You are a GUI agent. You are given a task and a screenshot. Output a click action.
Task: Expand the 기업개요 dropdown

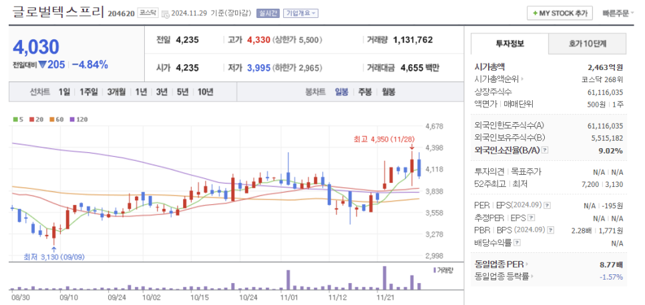300,13
